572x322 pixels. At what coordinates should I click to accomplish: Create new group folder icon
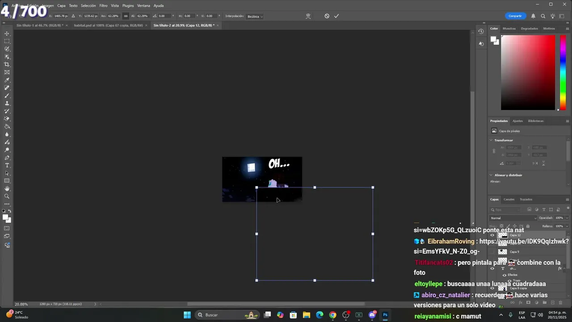click(x=544, y=302)
